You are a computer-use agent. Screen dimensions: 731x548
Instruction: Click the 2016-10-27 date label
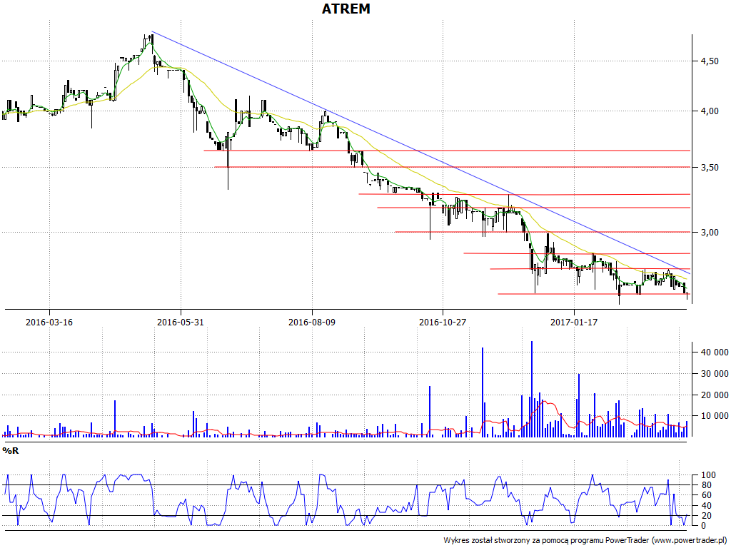443,322
